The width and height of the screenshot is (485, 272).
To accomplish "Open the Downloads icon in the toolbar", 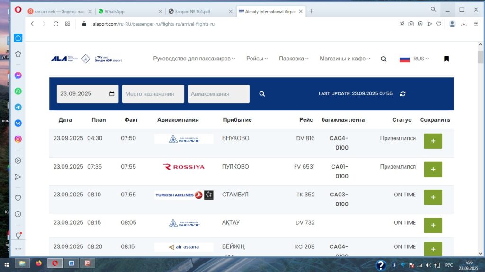I will 464,24.
